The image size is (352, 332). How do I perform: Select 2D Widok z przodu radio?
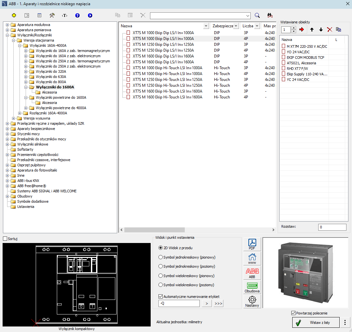pyautogui.click(x=160, y=248)
